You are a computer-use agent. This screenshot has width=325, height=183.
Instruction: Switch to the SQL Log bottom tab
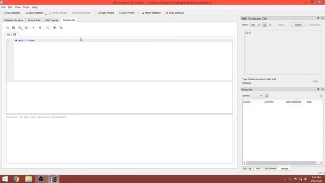[x=247, y=169]
